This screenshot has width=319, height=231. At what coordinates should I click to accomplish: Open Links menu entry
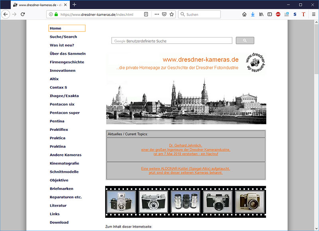point(55,214)
